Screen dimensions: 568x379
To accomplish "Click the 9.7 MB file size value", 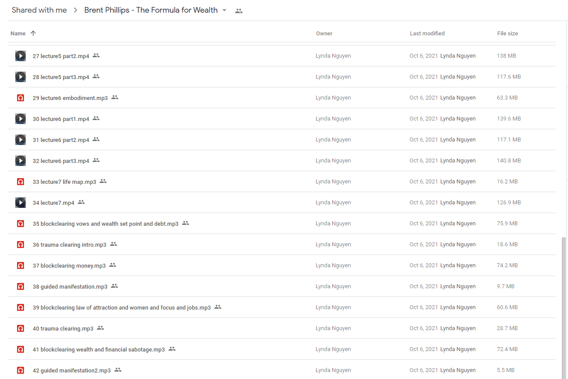I will click(506, 286).
